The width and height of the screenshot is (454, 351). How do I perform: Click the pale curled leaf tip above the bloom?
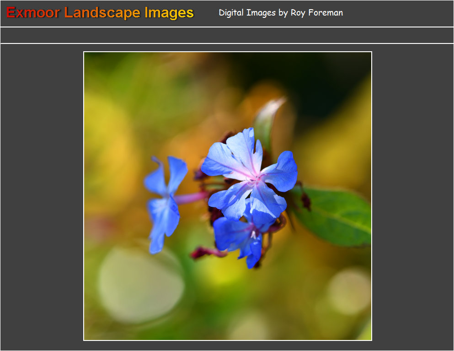coord(272,110)
